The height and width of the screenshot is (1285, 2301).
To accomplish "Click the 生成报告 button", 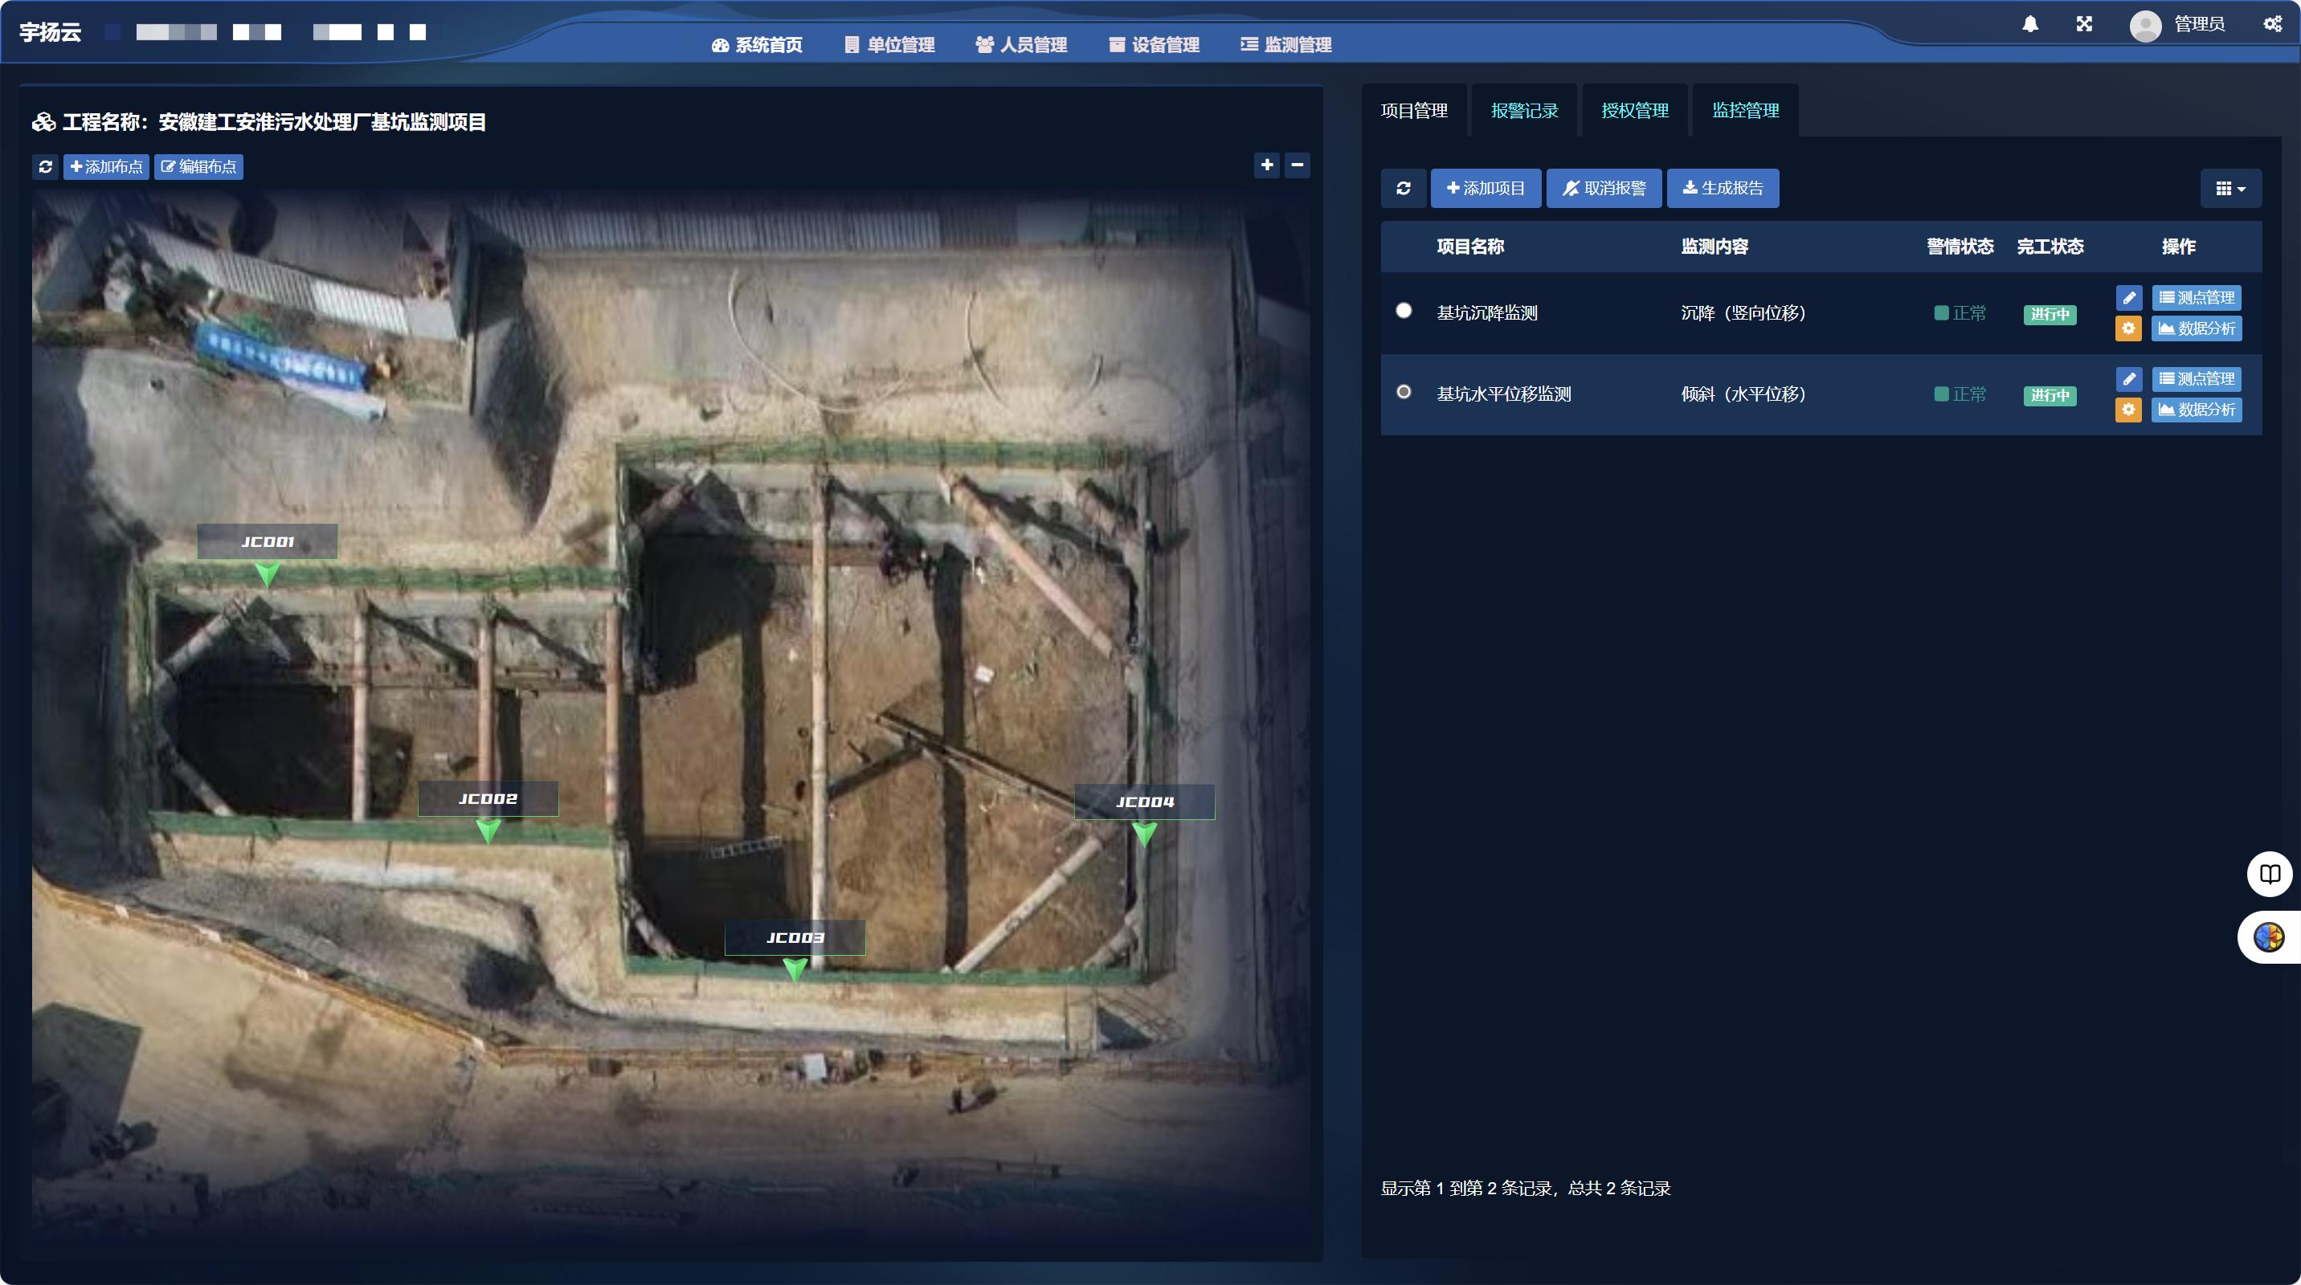I will 1723,189.
